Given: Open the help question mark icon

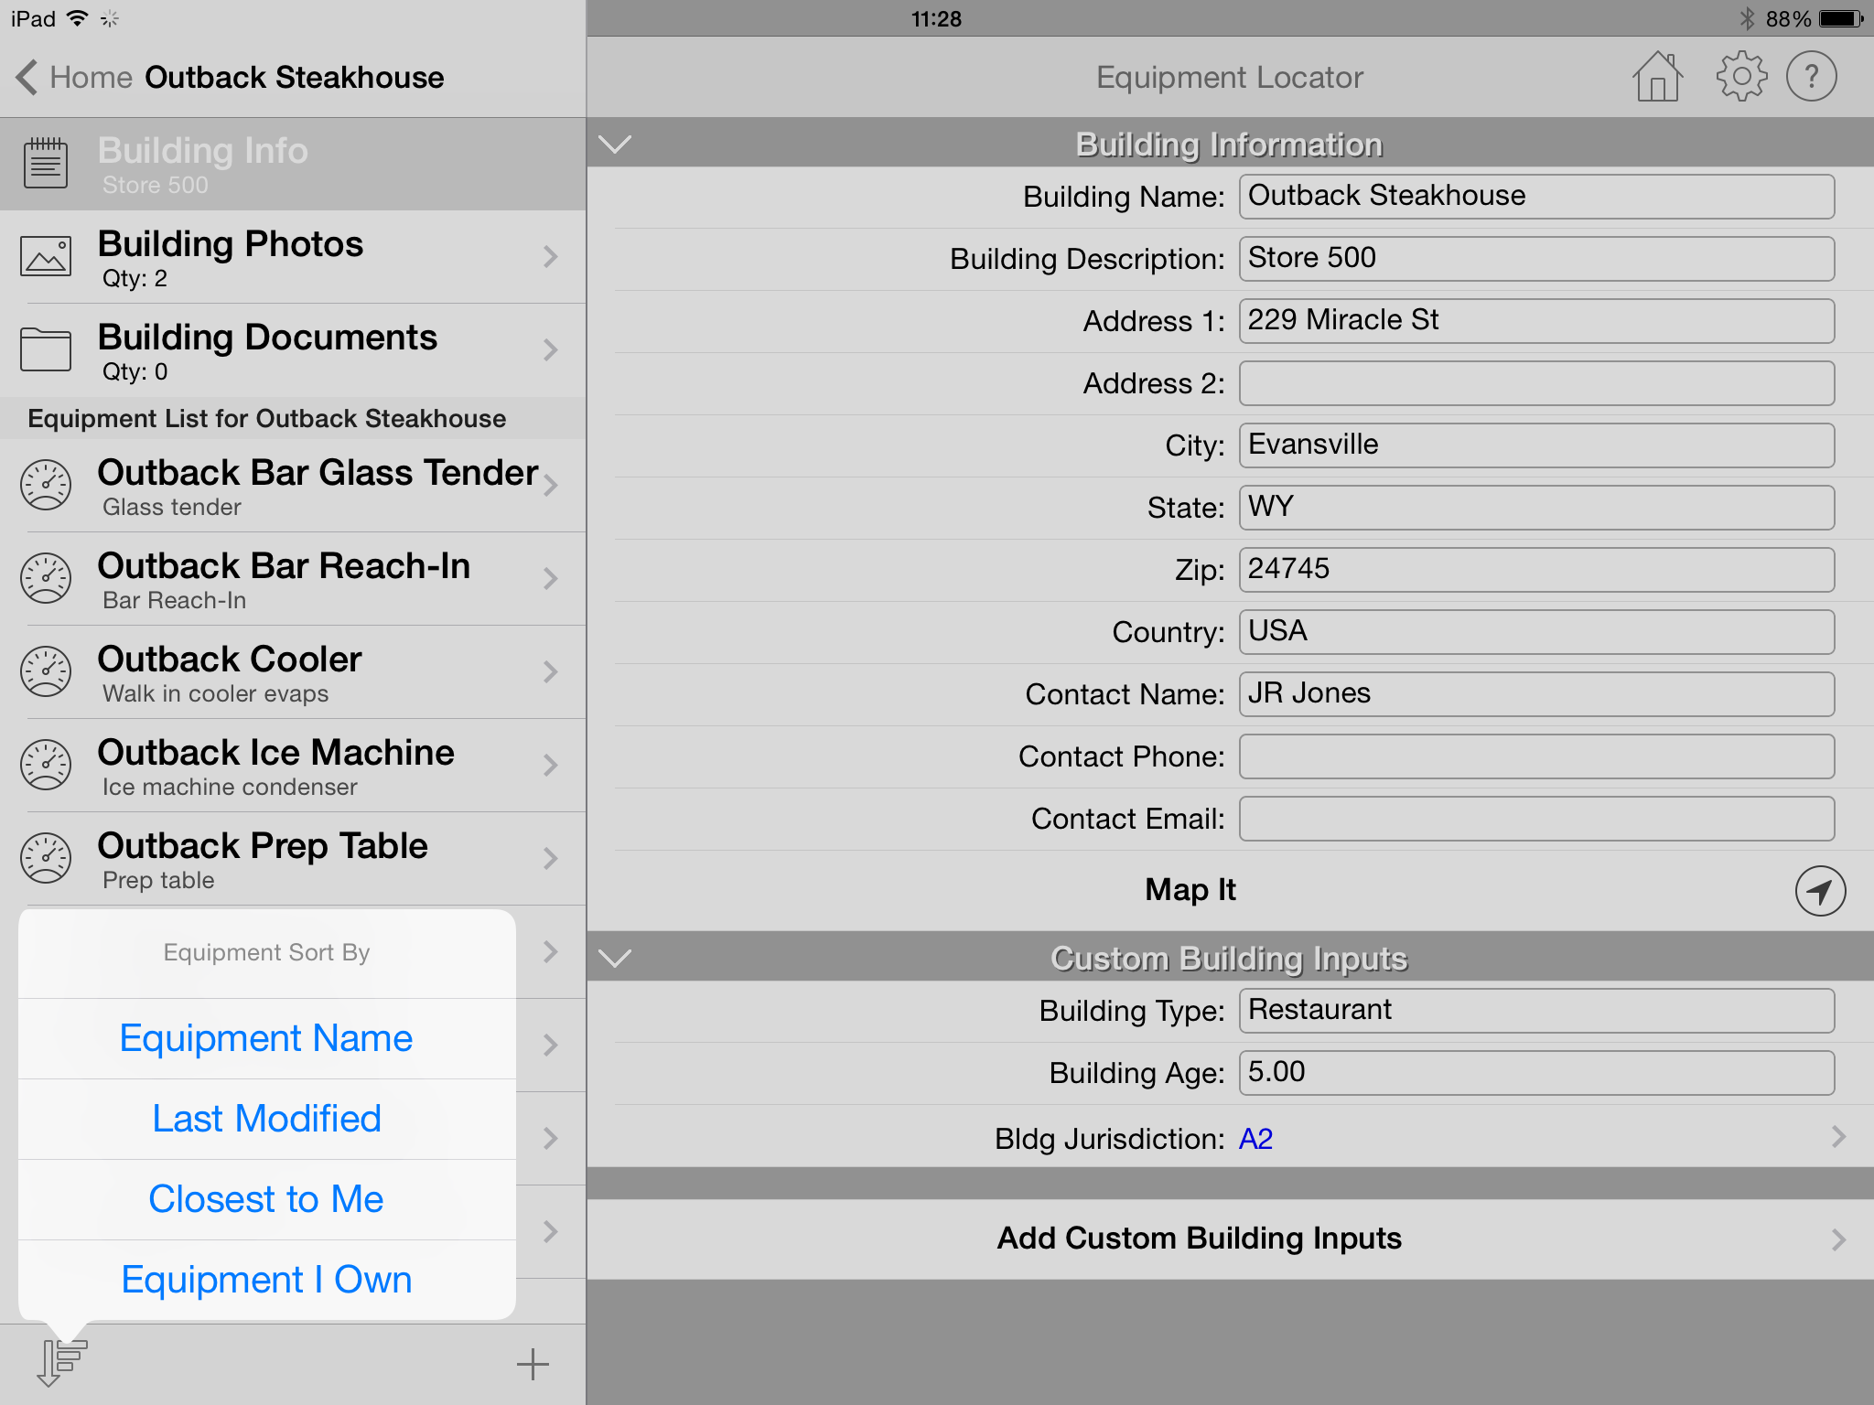Looking at the screenshot, I should coord(1811,77).
